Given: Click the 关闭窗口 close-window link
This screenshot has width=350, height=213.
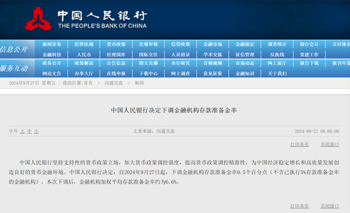Looking at the screenshot, I should 330,144.
